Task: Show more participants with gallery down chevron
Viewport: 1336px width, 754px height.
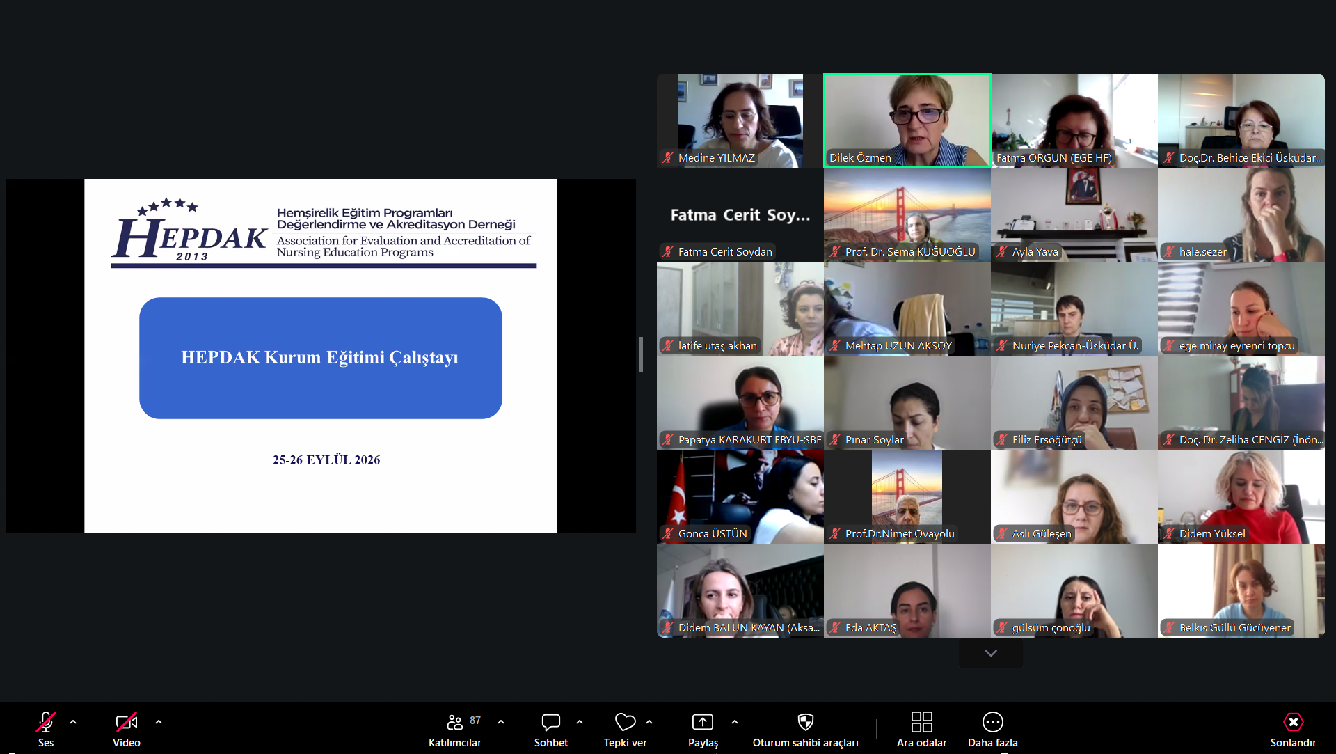Action: 991,653
